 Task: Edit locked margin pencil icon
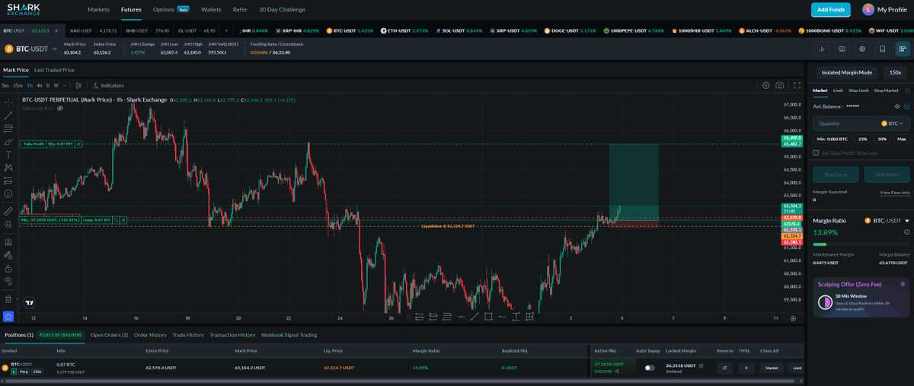[701, 365]
